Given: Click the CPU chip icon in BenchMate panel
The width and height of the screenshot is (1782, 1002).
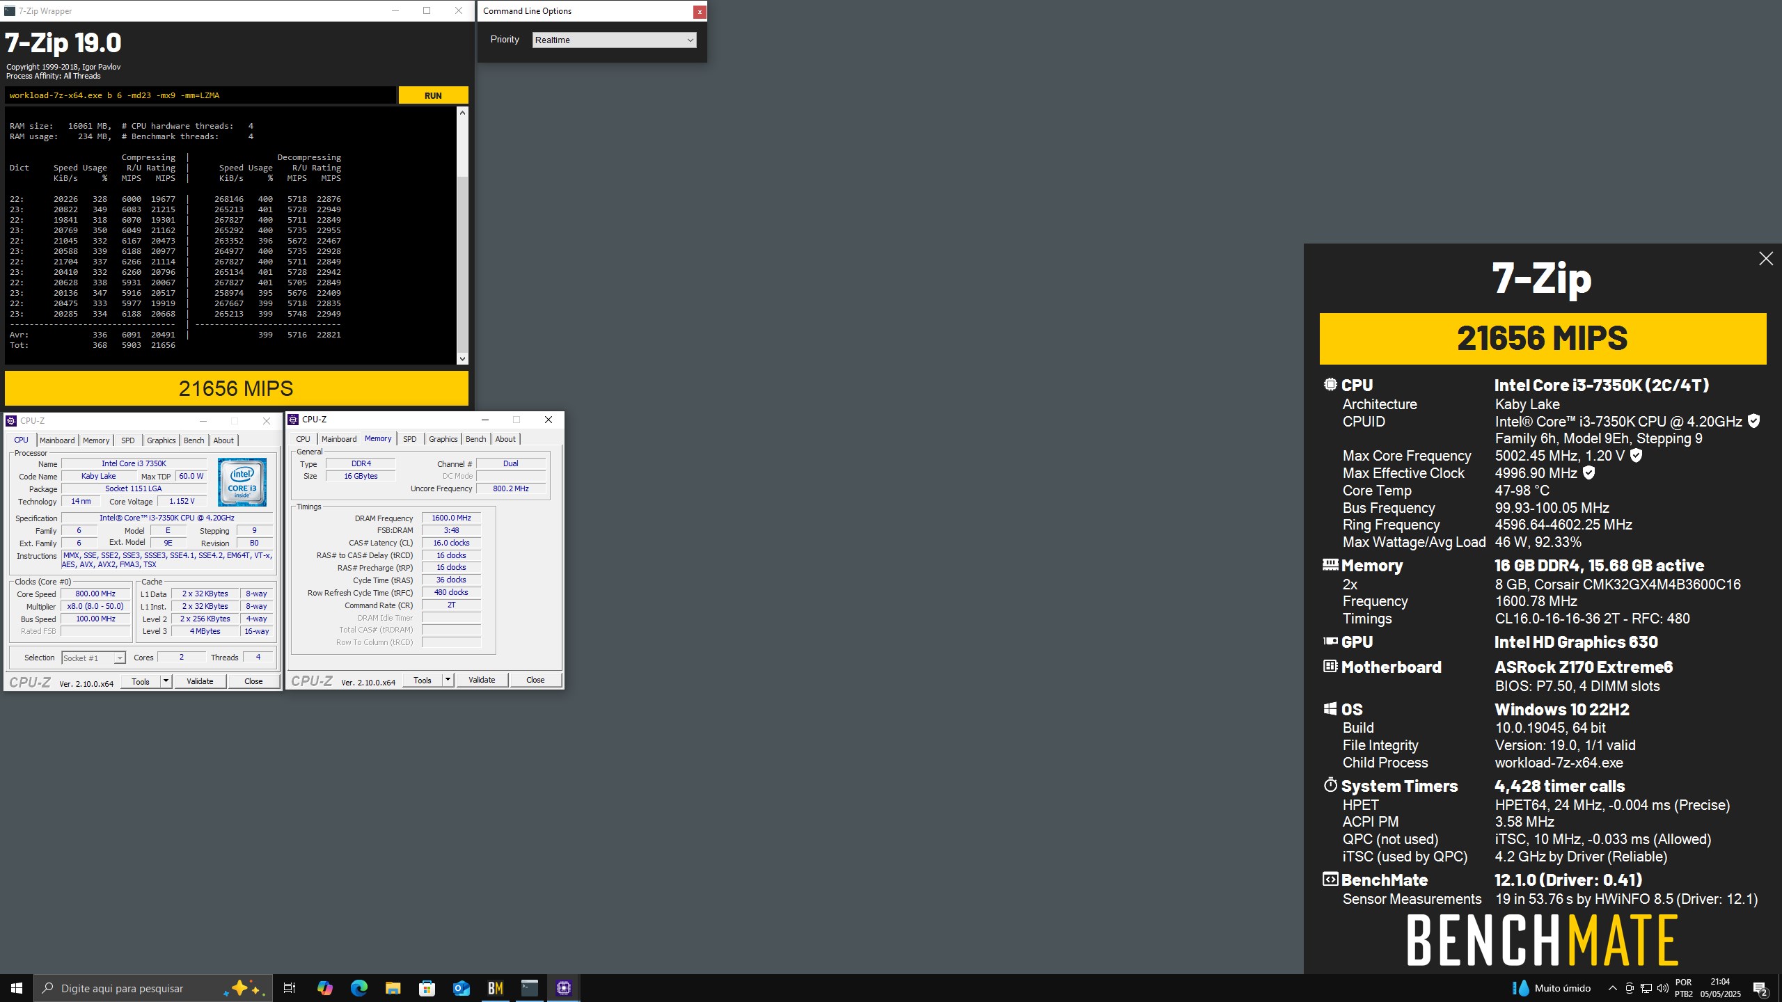Looking at the screenshot, I should pos(1330,384).
